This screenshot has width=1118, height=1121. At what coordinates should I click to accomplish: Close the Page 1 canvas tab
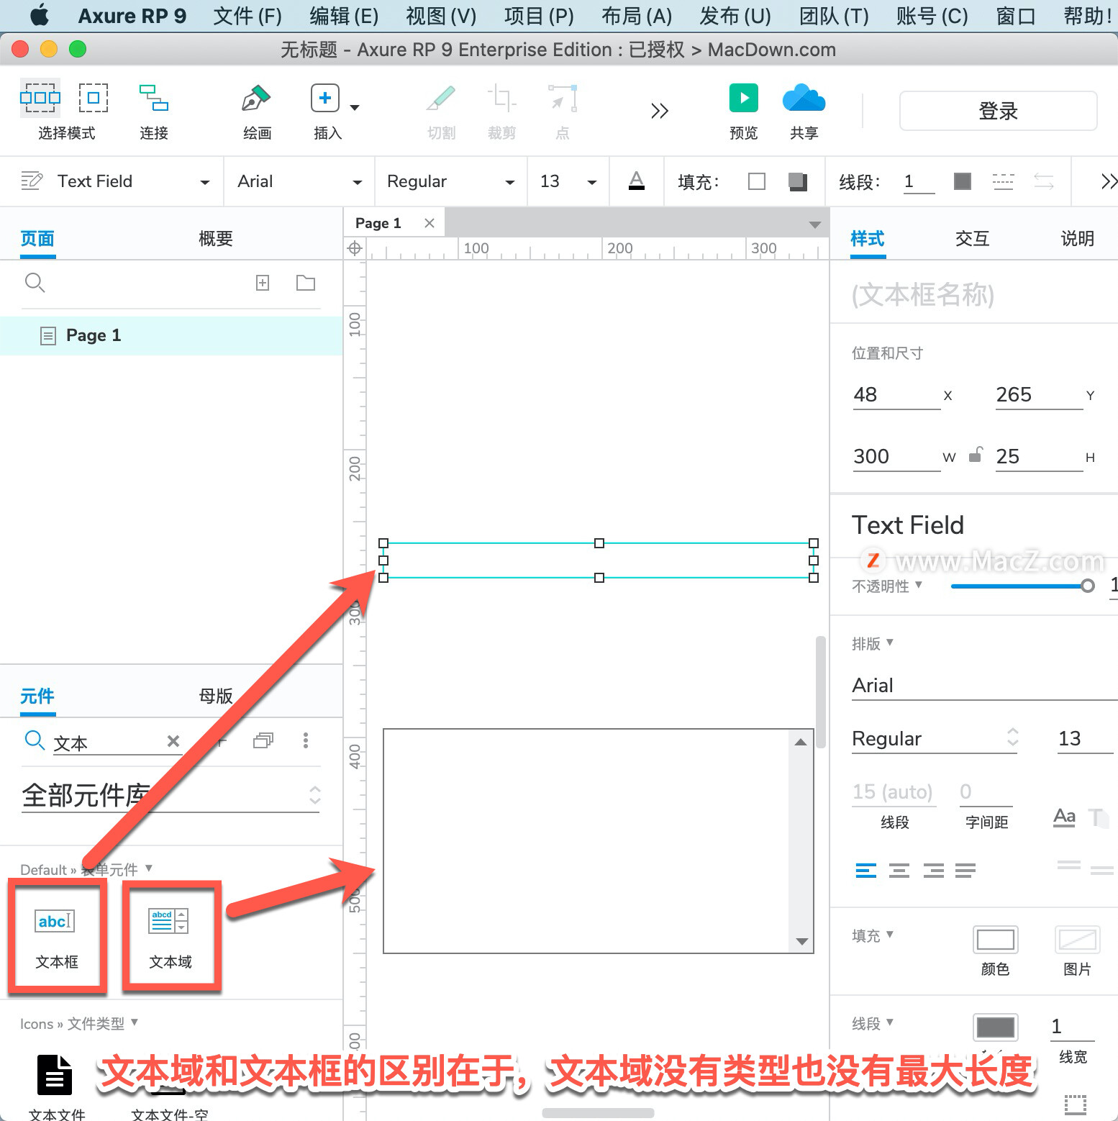click(430, 223)
